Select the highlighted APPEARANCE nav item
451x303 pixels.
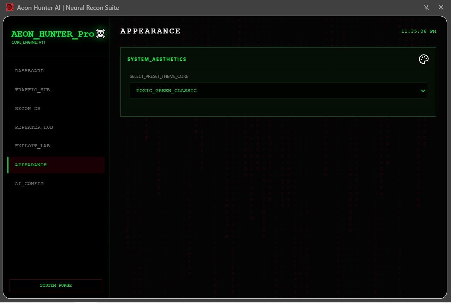click(31, 165)
